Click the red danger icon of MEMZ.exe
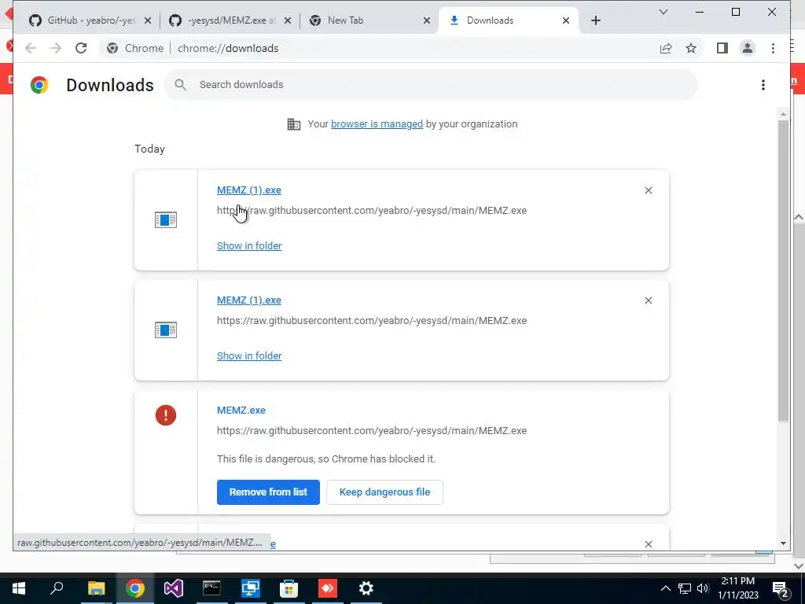Image resolution: width=805 pixels, height=604 pixels. 166,415
